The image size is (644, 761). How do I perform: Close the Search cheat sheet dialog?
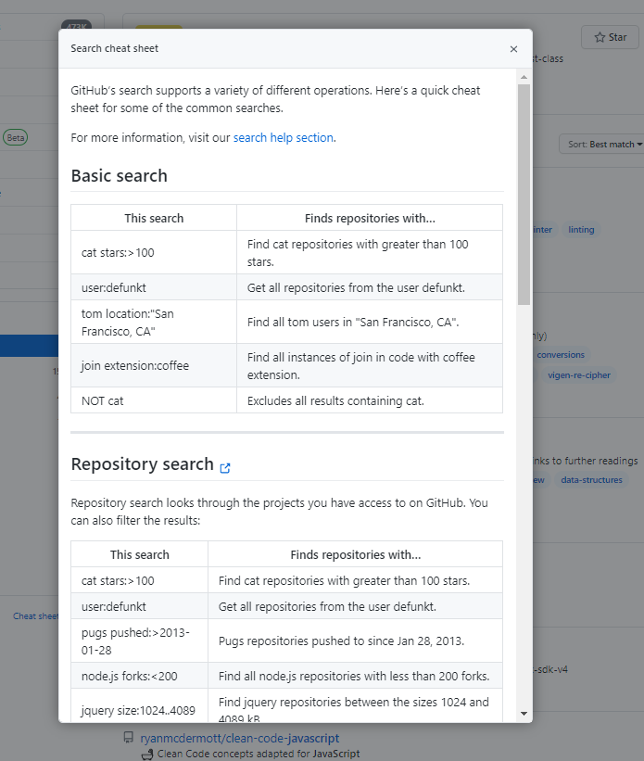coord(513,49)
